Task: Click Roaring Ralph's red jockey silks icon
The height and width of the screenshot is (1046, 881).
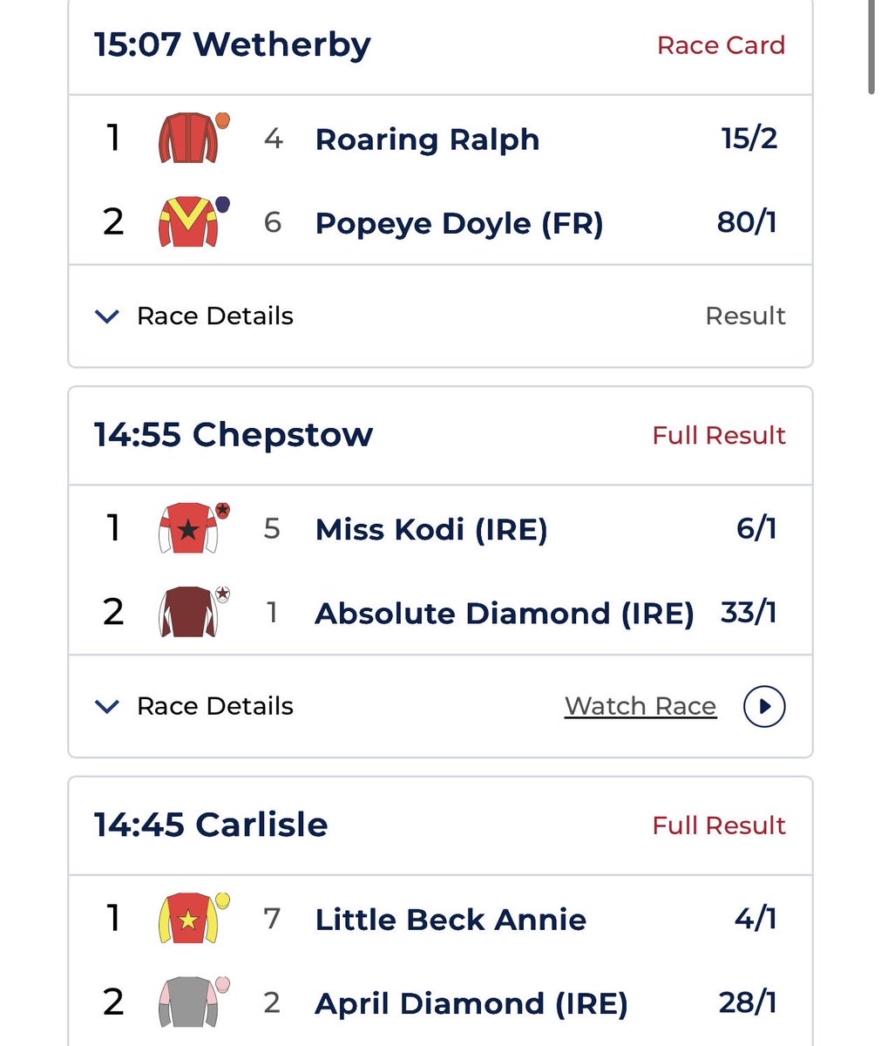Action: (193, 138)
